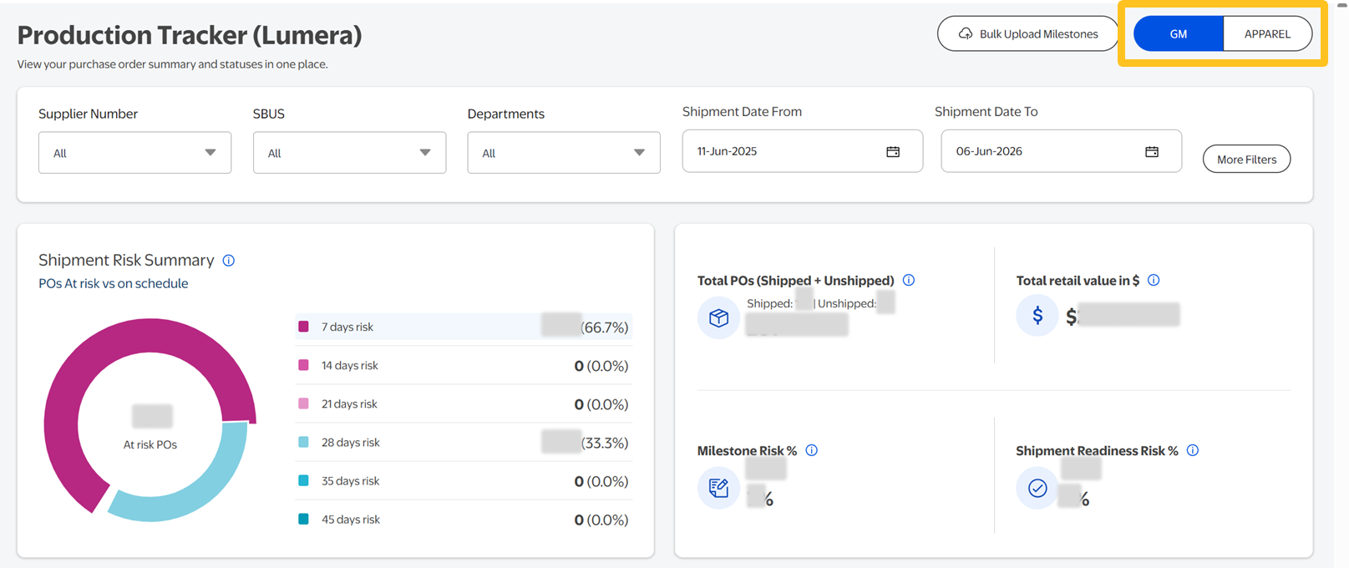Click info icon beside Shipment Readiness Risk %

[1193, 450]
